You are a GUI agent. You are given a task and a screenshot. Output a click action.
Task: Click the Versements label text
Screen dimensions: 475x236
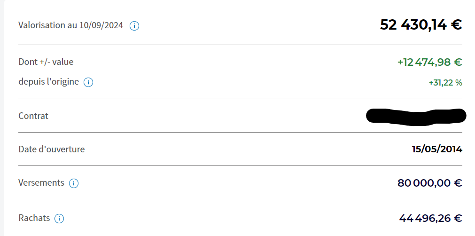(x=41, y=183)
